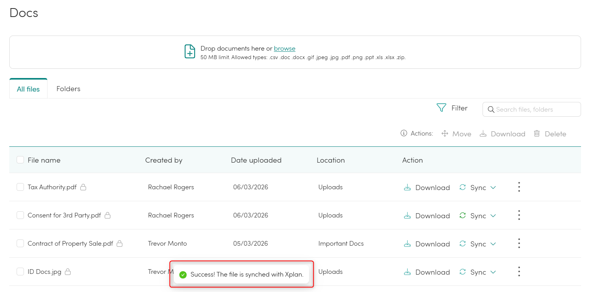
Task: Switch to the Folders tab
Action: pos(68,89)
